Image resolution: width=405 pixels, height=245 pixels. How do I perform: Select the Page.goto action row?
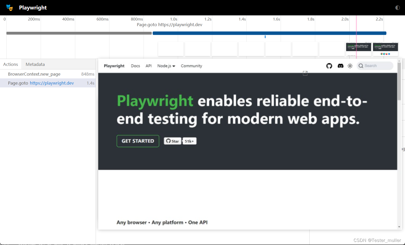48,83
